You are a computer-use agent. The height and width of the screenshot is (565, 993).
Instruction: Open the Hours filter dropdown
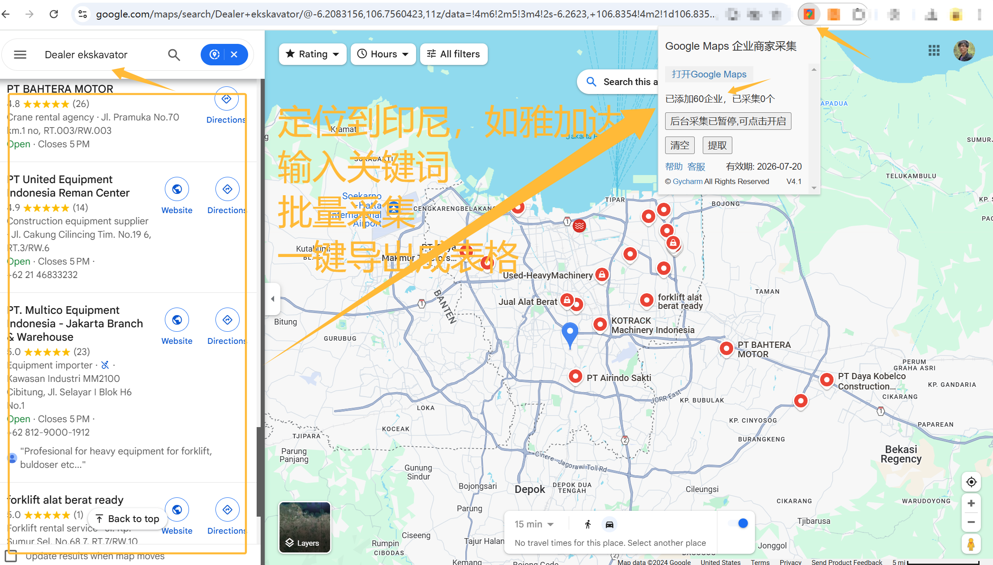coord(383,54)
